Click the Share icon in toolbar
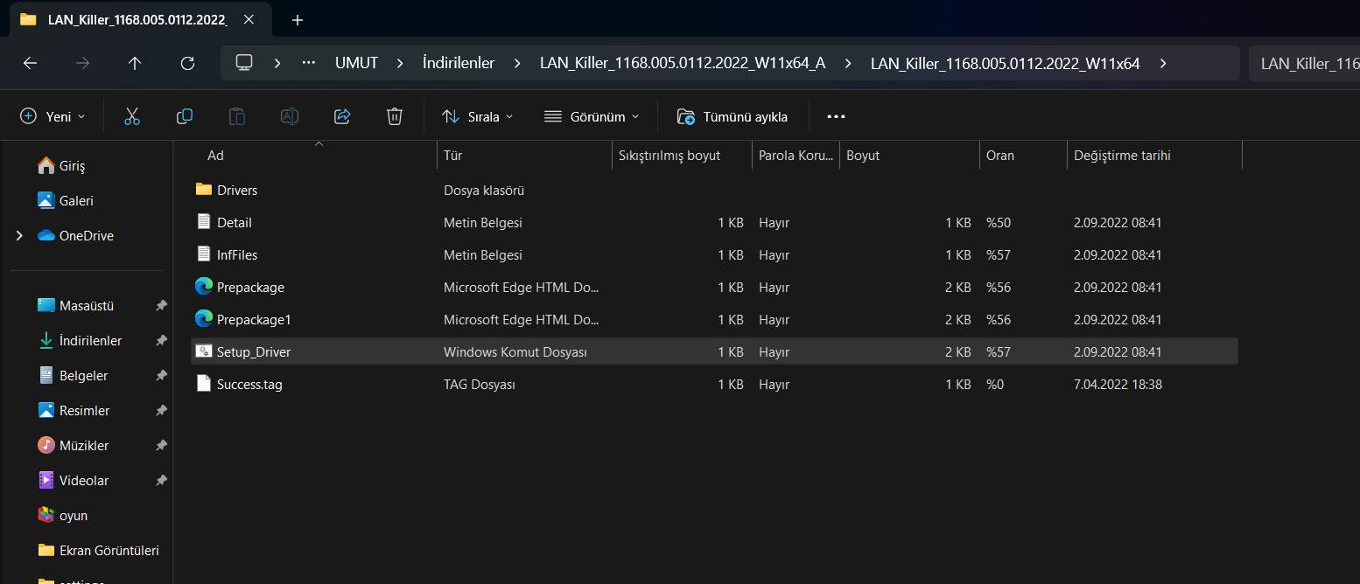 [x=342, y=116]
